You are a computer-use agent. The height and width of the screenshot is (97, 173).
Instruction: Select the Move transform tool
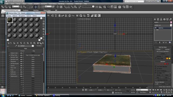(36, 7)
